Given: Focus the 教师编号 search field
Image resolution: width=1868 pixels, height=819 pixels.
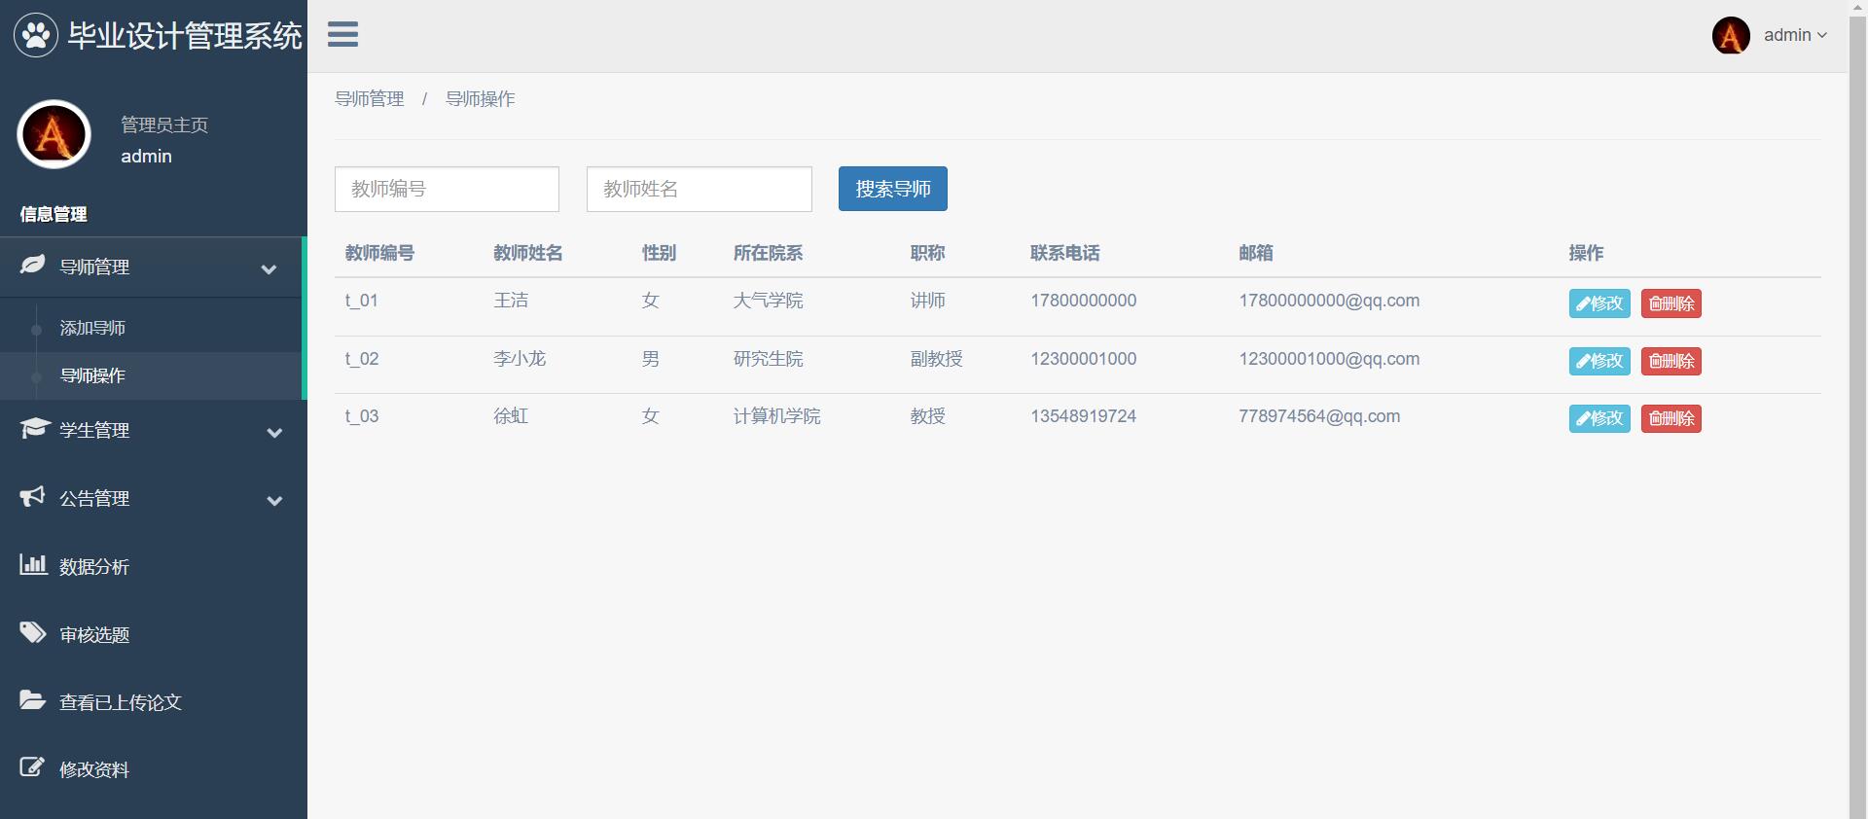Looking at the screenshot, I should click(x=447, y=189).
